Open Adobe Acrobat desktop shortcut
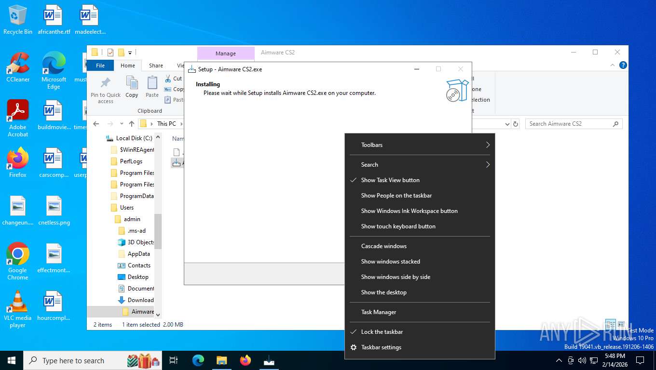 point(18,118)
